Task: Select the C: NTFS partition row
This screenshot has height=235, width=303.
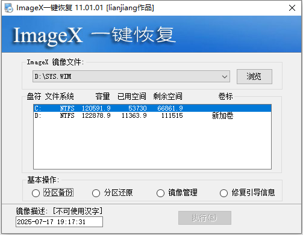Action: coord(152,108)
